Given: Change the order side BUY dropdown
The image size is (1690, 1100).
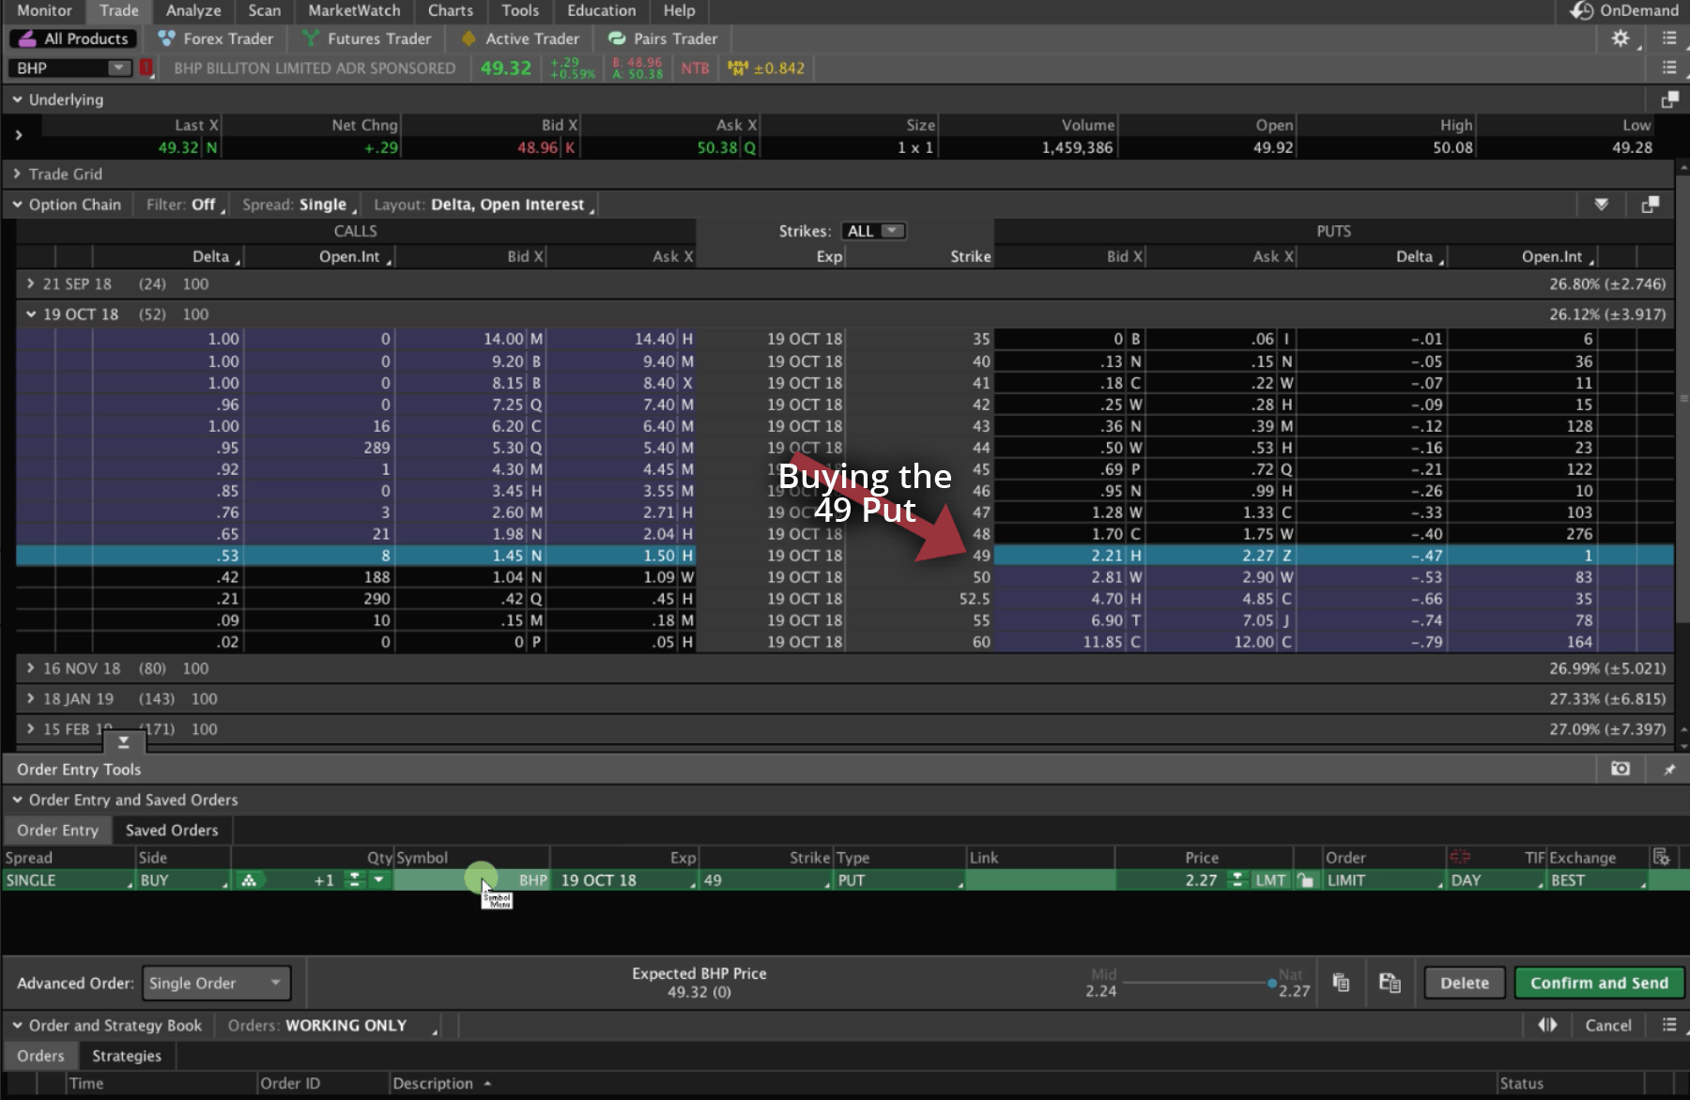Looking at the screenshot, I should coord(183,880).
